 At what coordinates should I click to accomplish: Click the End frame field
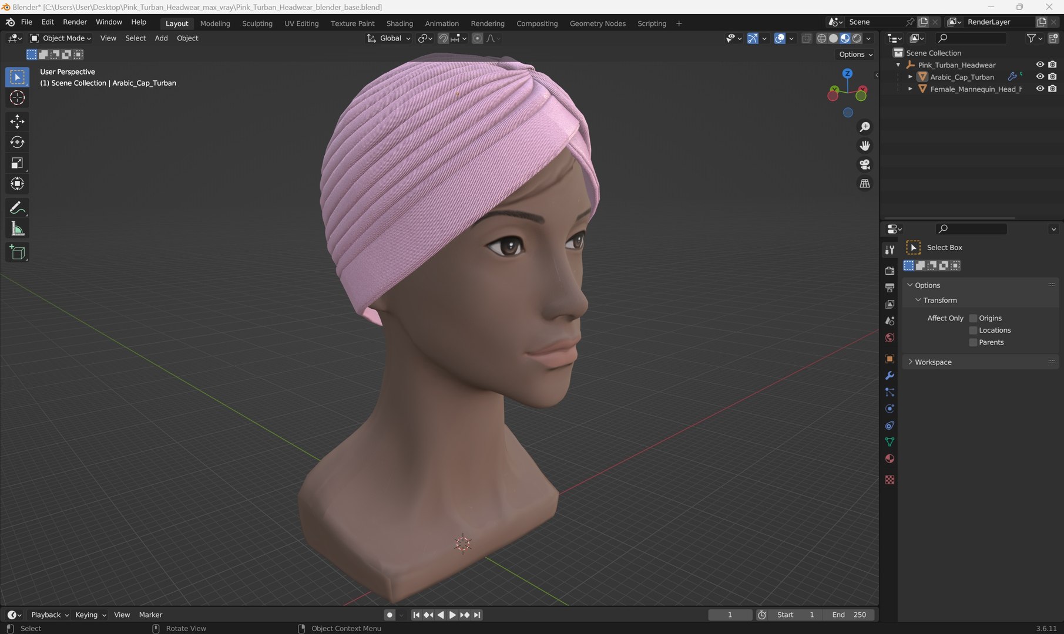pyautogui.click(x=849, y=615)
